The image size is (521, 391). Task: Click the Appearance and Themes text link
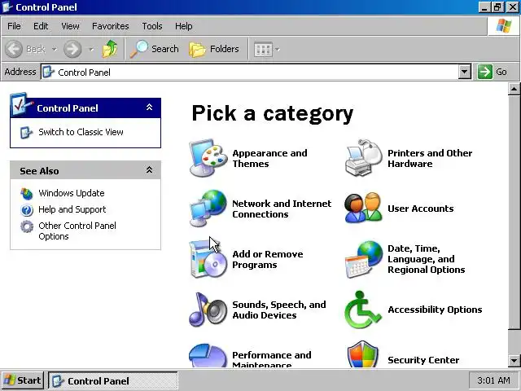click(269, 158)
